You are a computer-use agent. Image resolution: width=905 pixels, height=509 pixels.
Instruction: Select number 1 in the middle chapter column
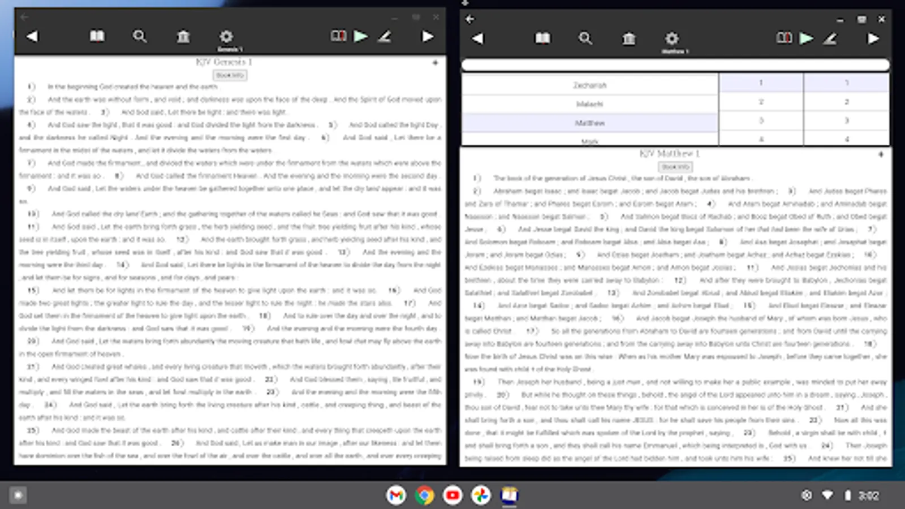pyautogui.click(x=761, y=83)
